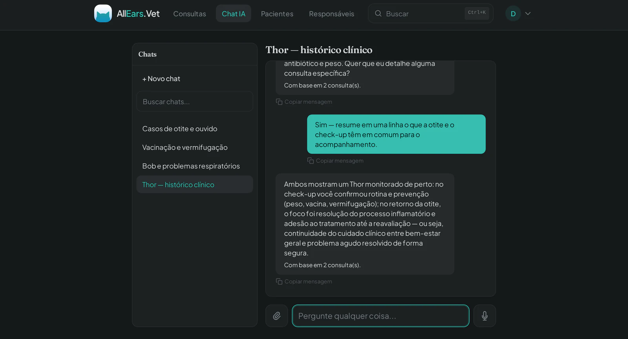Copy the last assistant message about Thor monitorado
This screenshot has width=628, height=339.
point(304,282)
